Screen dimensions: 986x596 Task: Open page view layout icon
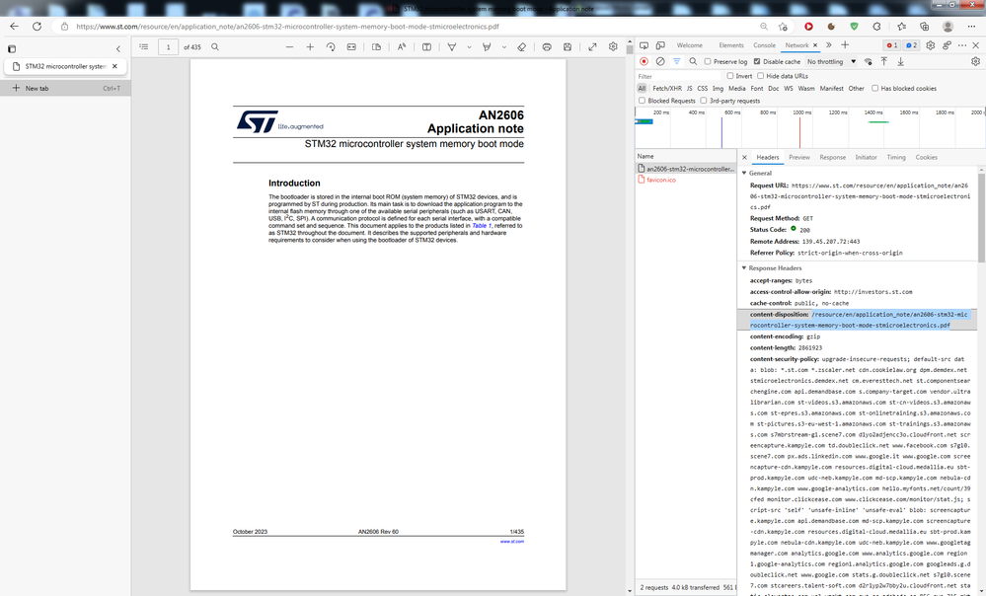pos(377,46)
